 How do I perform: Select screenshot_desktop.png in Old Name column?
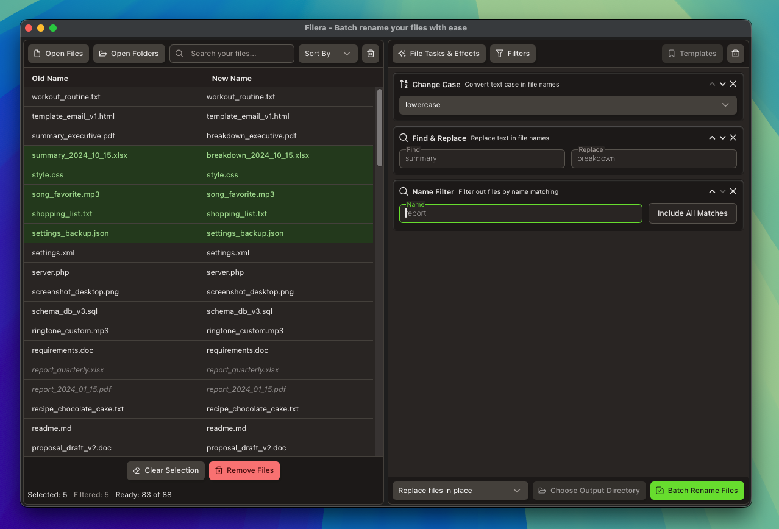[75, 292]
